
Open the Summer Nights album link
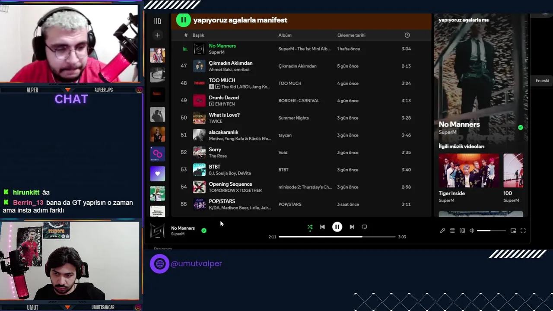pyautogui.click(x=294, y=118)
